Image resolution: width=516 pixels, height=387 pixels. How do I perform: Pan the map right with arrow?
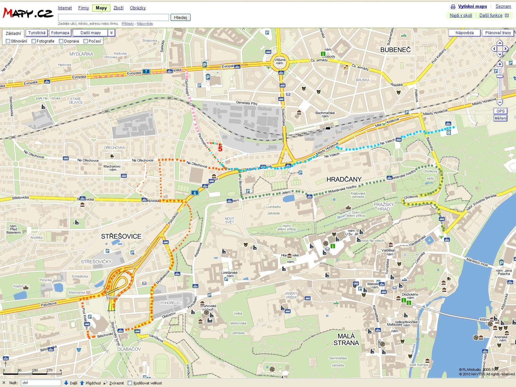tap(506, 49)
